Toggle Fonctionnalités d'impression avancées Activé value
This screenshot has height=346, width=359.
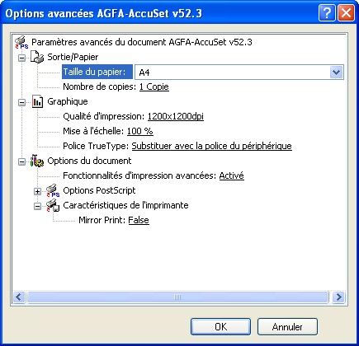(x=231, y=175)
